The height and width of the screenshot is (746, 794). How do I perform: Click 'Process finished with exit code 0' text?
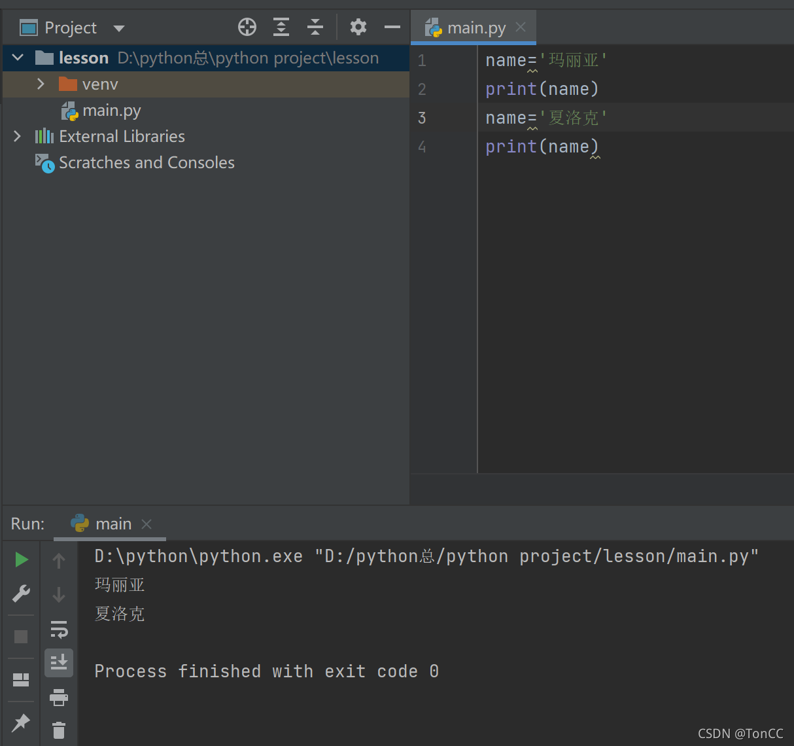point(267,671)
